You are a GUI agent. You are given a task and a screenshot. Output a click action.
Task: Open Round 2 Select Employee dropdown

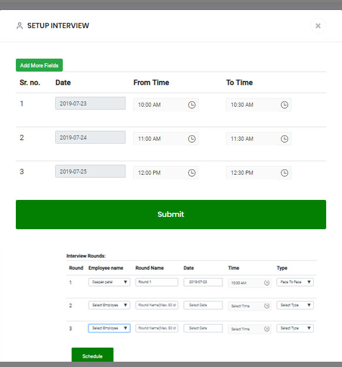click(x=109, y=305)
